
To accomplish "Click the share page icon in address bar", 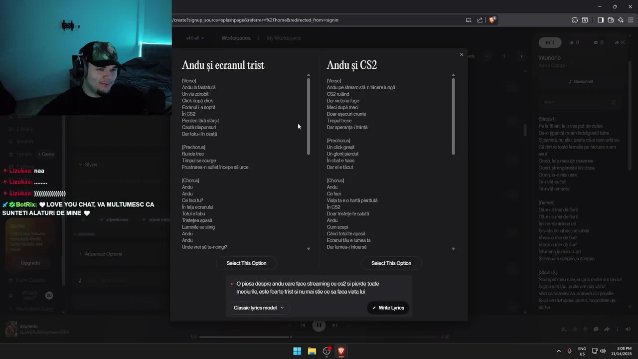I will (479, 20).
